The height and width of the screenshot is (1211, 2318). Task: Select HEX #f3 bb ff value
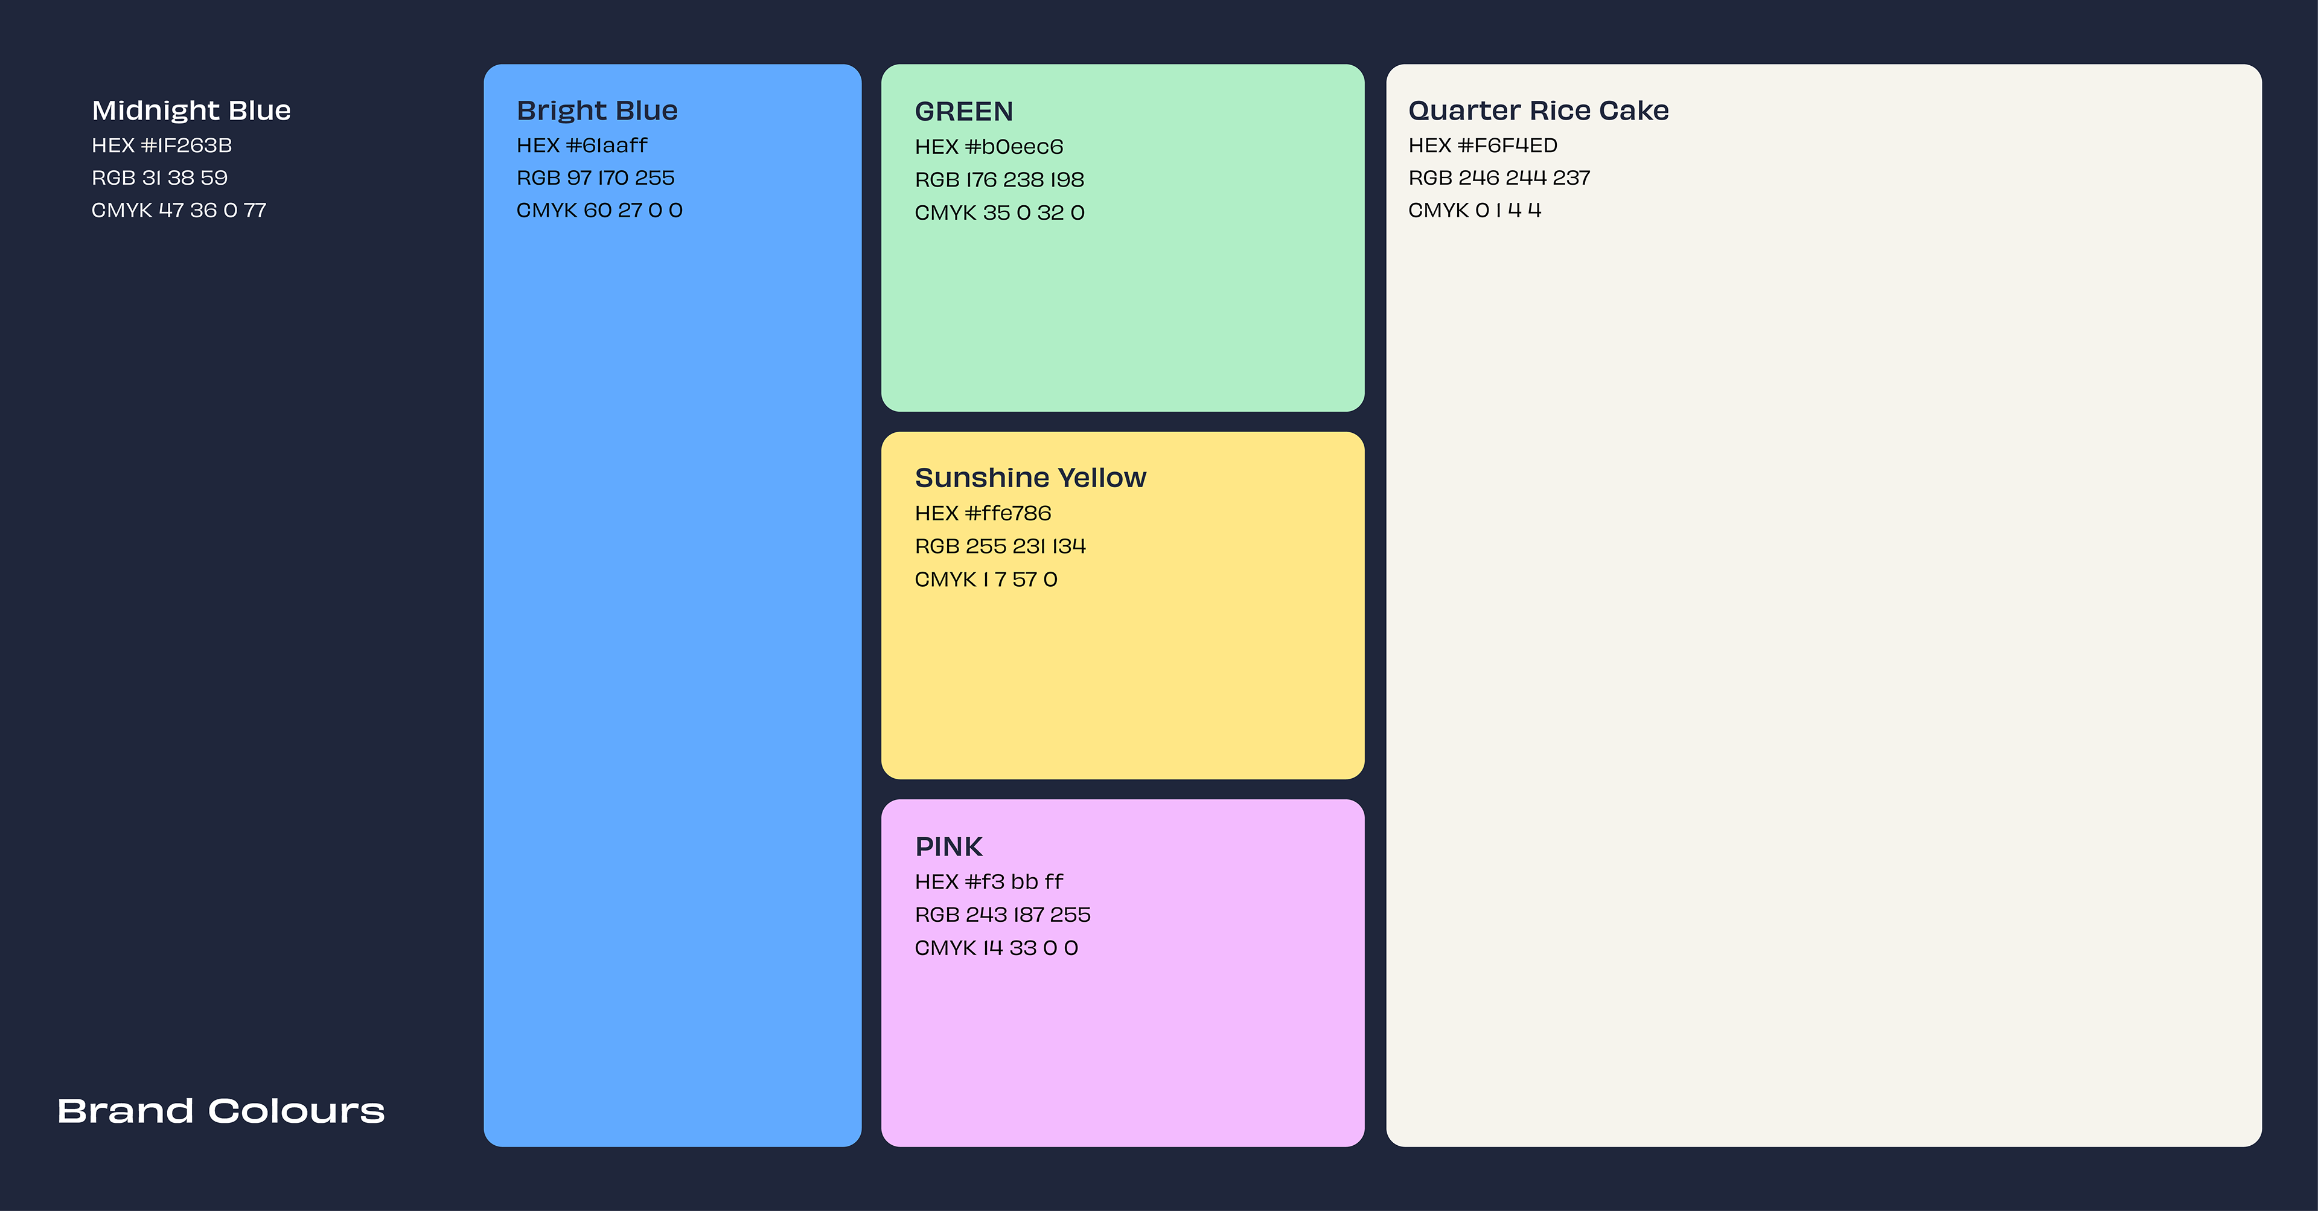[x=989, y=882]
